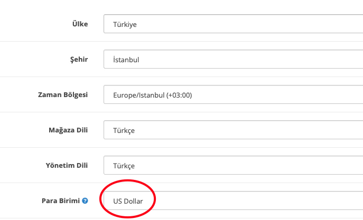Select the 'US Dollar' currency value
363x220 pixels.
128,201
